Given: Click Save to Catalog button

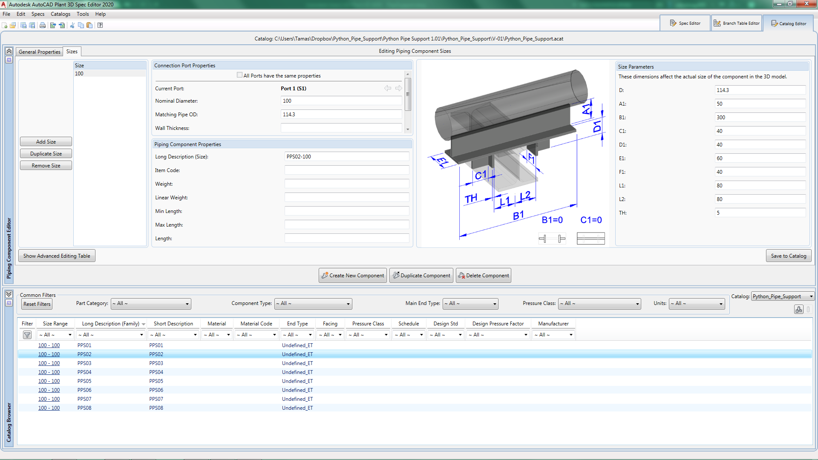Looking at the screenshot, I should (x=788, y=256).
